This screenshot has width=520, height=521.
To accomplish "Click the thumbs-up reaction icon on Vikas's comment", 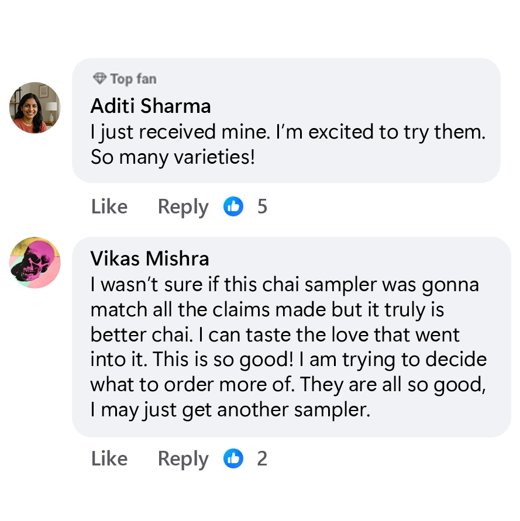I will [x=233, y=458].
